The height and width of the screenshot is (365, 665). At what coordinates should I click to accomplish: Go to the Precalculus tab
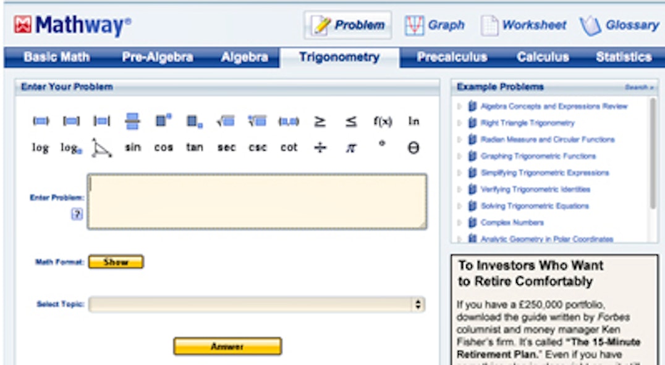tap(452, 57)
